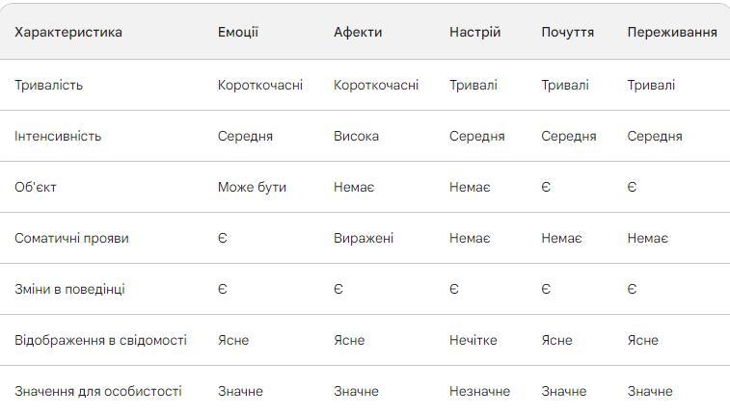Click the "Почуття" column header
The width and height of the screenshot is (730, 416).
click(567, 32)
